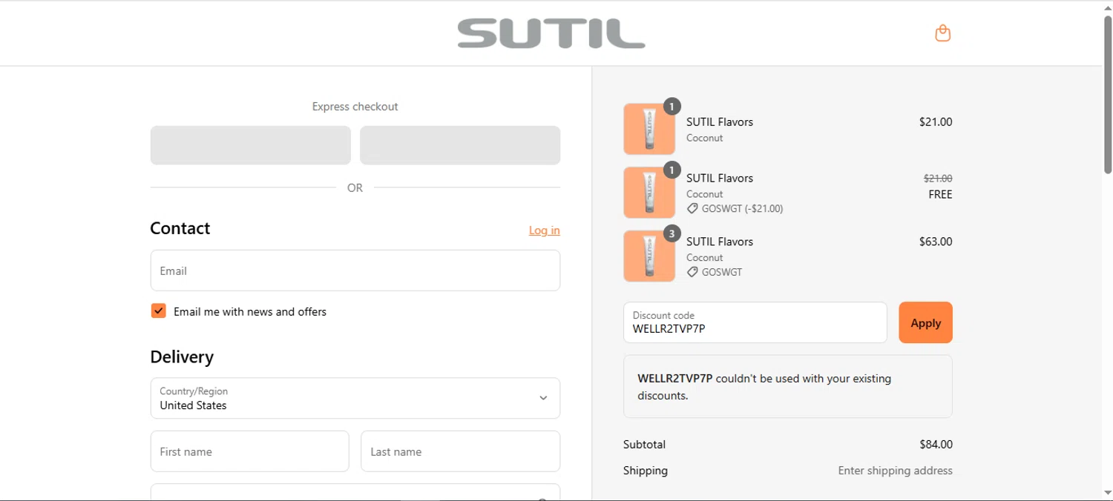Click the discount tag icon beside GOSWGT (-$21.00)
This screenshot has height=501, width=1113.
(x=692, y=209)
